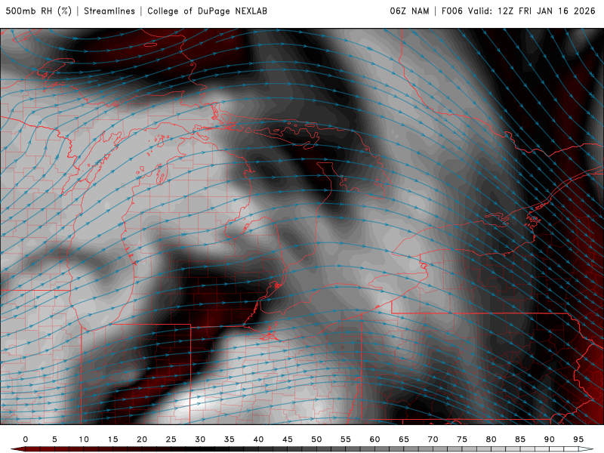
Task: Click the colorbar label '45'
Action: click(288, 439)
